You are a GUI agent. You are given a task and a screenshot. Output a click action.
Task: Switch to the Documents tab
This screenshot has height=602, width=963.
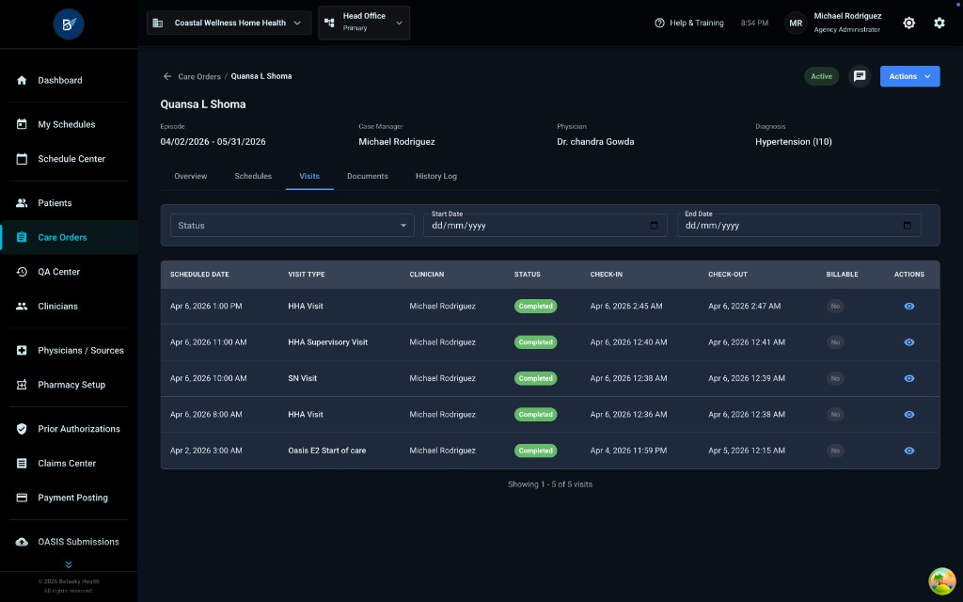pos(368,176)
